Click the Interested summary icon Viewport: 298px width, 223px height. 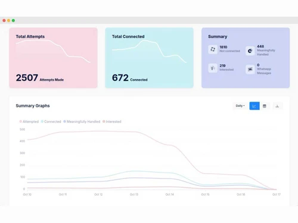click(213, 68)
